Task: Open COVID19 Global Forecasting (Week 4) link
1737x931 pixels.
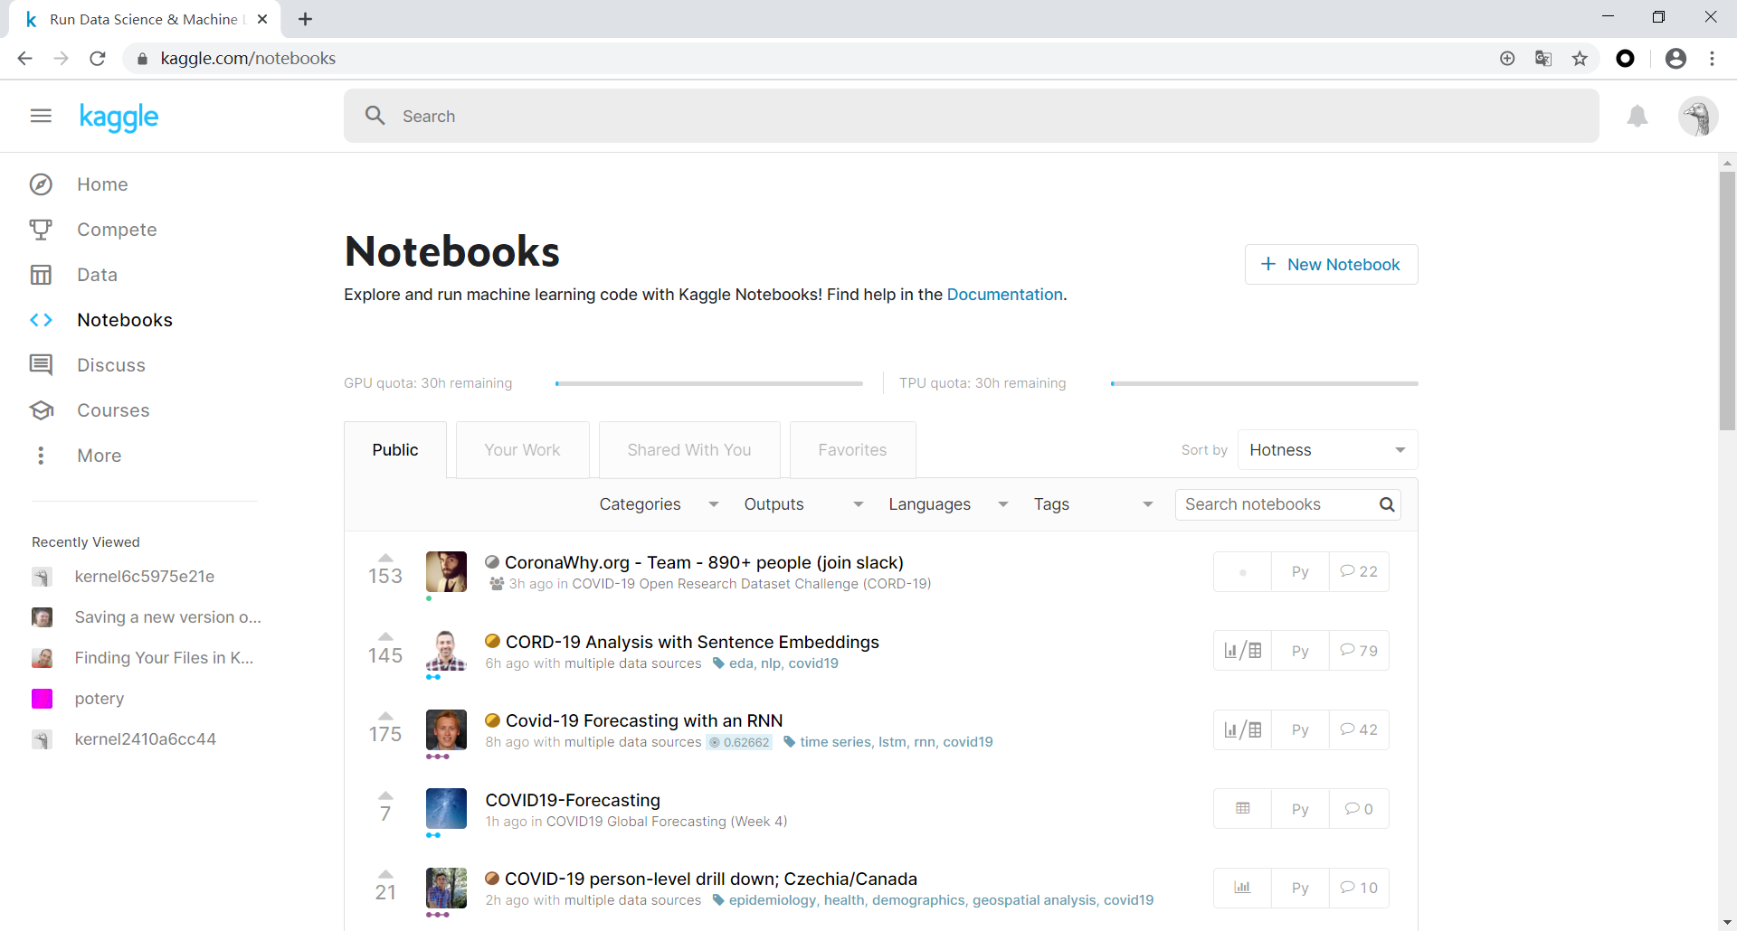Action: pos(667,822)
